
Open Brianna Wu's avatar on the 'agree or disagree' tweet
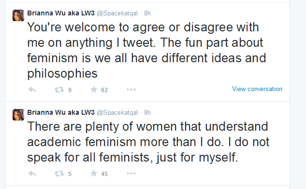[18, 15]
